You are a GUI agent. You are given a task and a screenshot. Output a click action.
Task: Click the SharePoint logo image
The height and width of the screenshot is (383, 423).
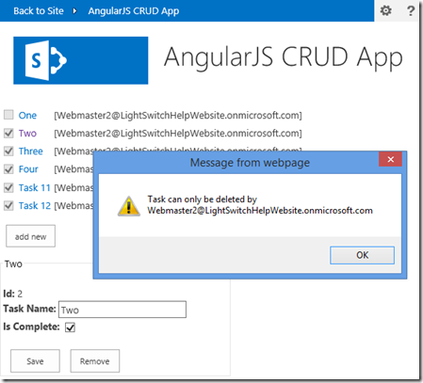81,60
